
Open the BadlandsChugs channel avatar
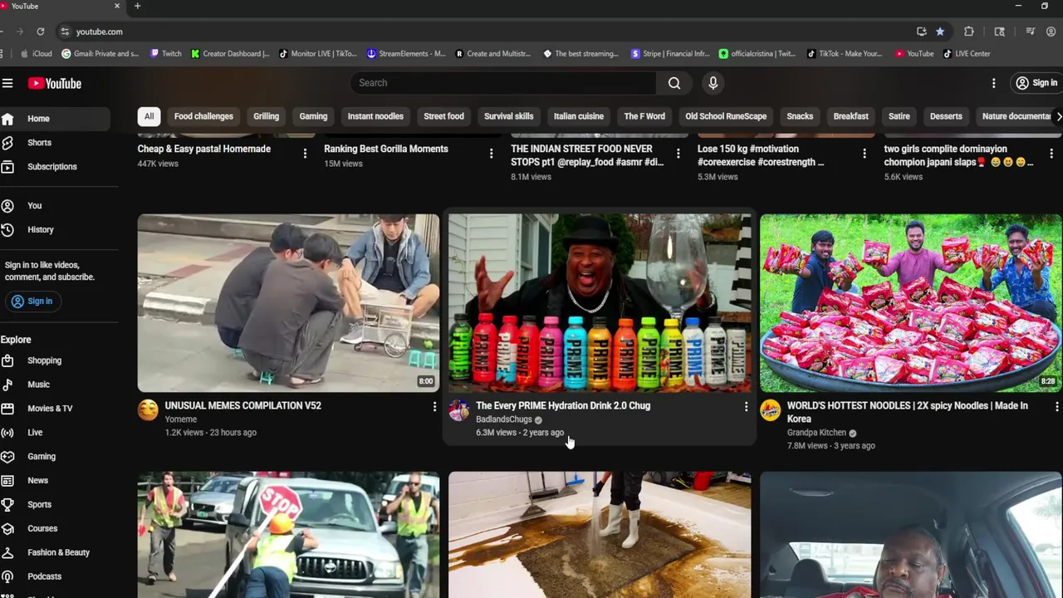pyautogui.click(x=458, y=409)
